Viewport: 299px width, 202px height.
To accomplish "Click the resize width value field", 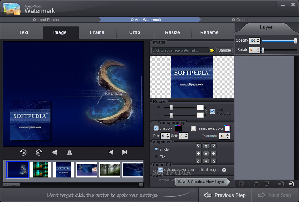I will (200, 108).
